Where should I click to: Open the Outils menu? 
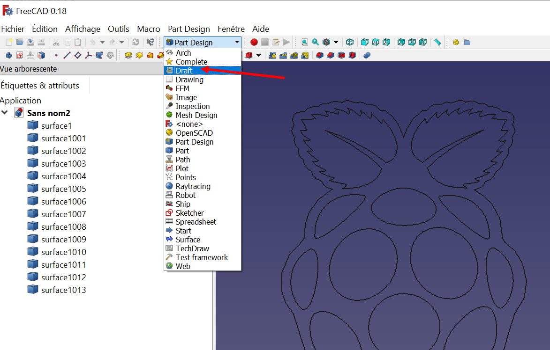[x=119, y=29]
